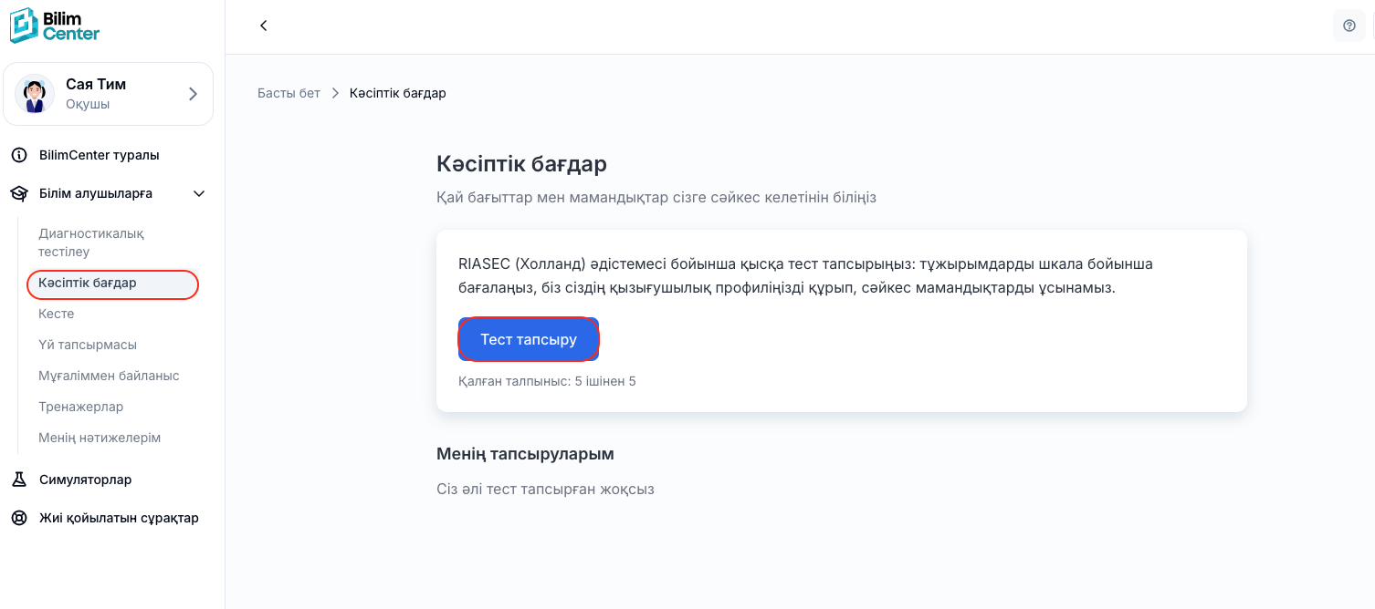The width and height of the screenshot is (1375, 609).
Task: Click the Bilim Center logo
Action: pyautogui.click(x=55, y=26)
